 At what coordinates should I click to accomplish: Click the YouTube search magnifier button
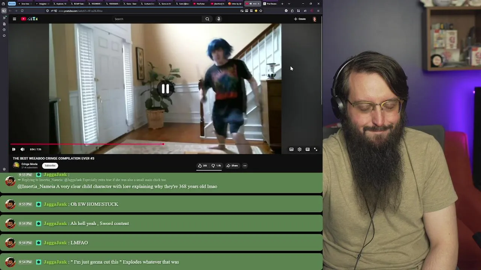[207, 19]
